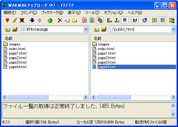The width and height of the screenshot is (178, 127).
Task: Select local page2.html file
Action: [15, 58]
